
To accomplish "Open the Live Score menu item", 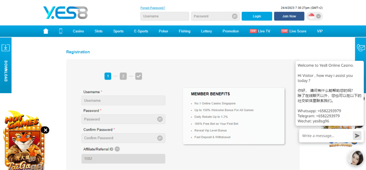I will [x=298, y=31].
